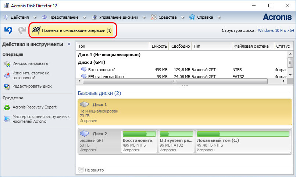Open the Действия dropdown arrow
The width and height of the screenshot is (296, 177).
35,18
